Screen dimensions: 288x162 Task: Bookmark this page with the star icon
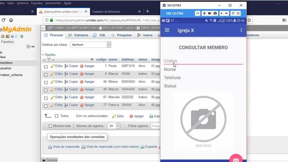pos(249,20)
